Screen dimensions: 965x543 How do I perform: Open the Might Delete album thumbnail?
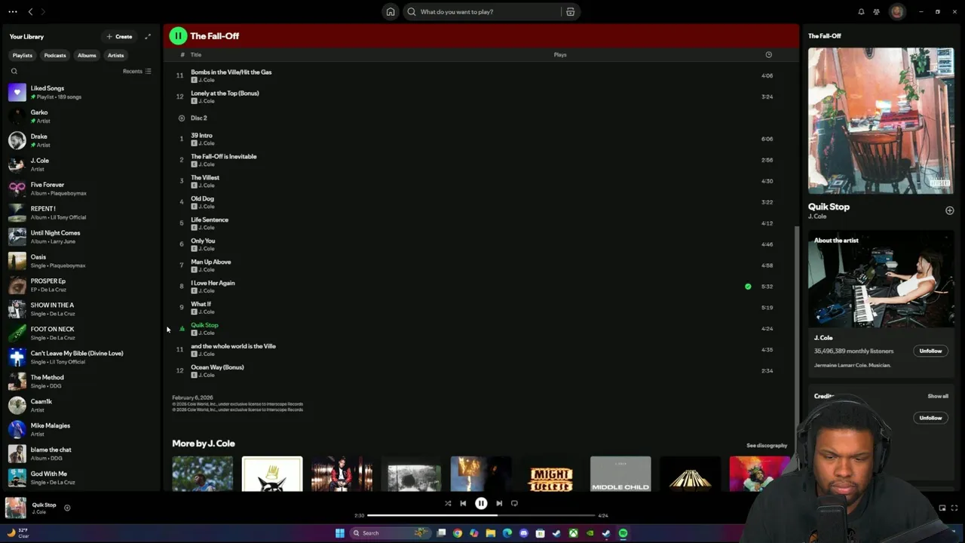tap(550, 474)
